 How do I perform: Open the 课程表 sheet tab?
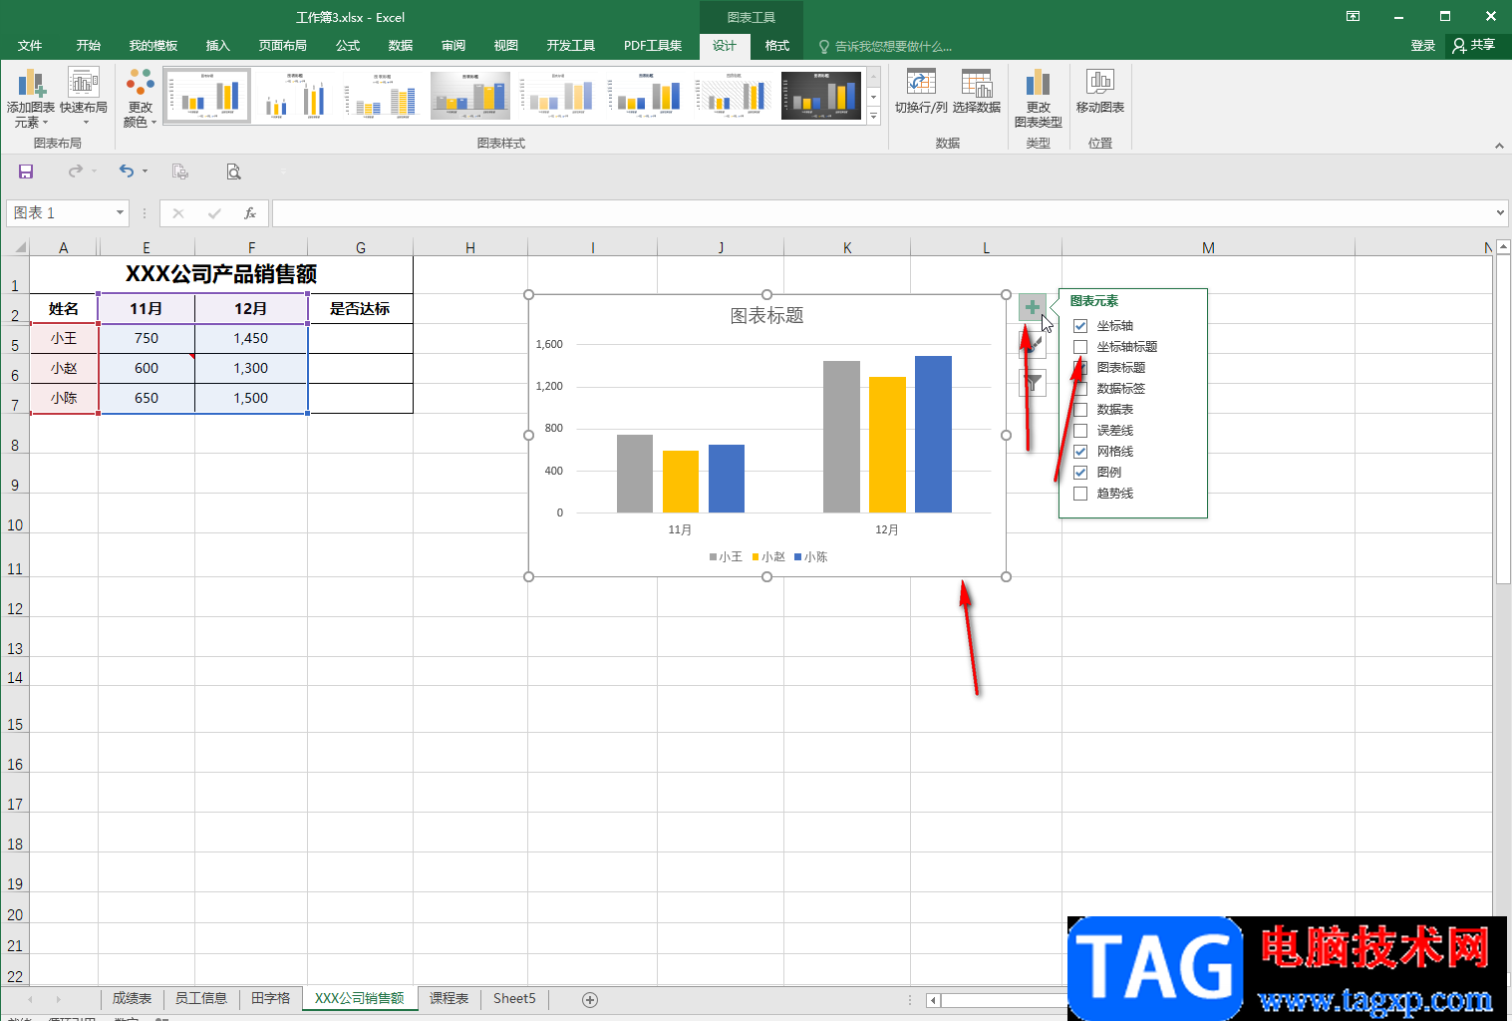point(449,998)
